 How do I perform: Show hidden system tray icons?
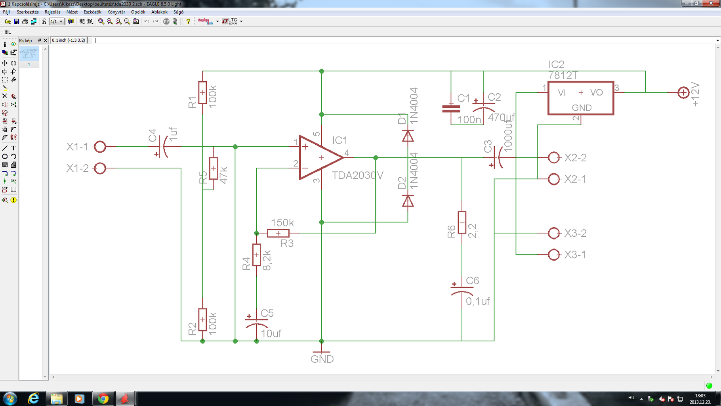pyautogui.click(x=641, y=399)
